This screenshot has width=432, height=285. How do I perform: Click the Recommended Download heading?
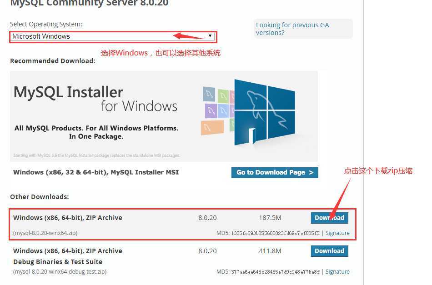53,61
